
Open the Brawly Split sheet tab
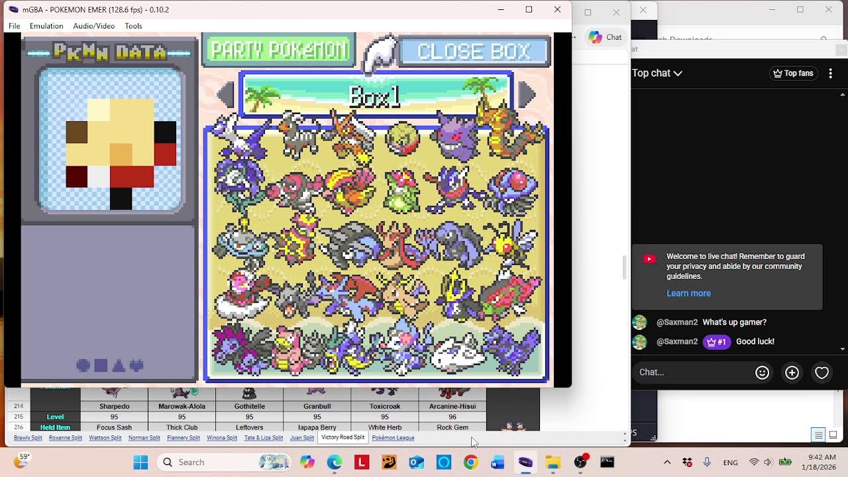point(28,438)
